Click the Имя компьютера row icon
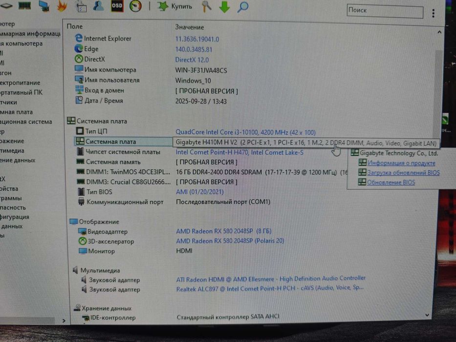Image resolution: width=456 pixels, height=342 pixels. pos(79,69)
